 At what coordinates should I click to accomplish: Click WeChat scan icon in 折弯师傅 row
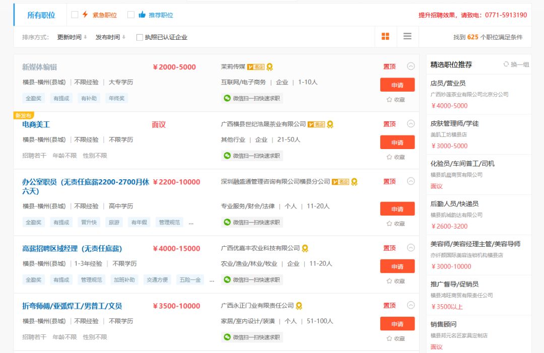(x=227, y=337)
